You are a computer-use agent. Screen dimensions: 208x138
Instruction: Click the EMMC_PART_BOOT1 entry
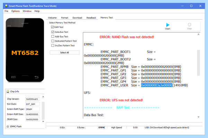point(115,52)
